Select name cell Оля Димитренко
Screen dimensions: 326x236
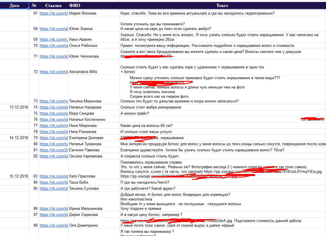94,223
